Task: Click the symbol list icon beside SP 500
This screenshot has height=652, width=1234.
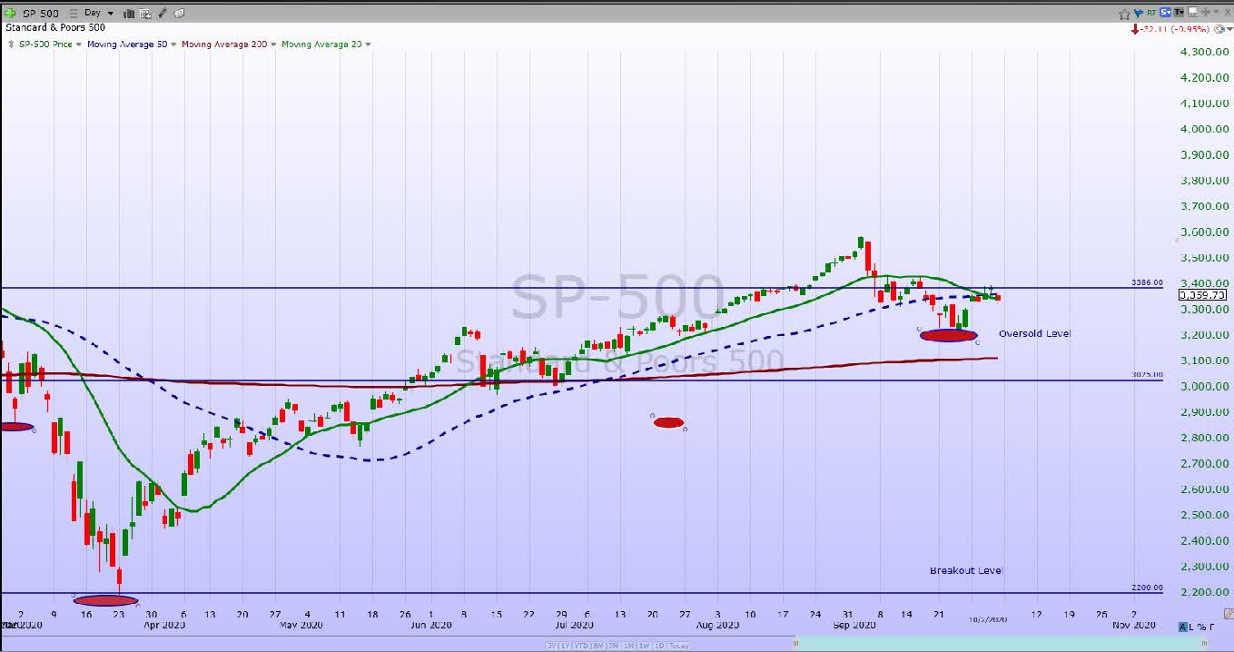Action: point(74,14)
